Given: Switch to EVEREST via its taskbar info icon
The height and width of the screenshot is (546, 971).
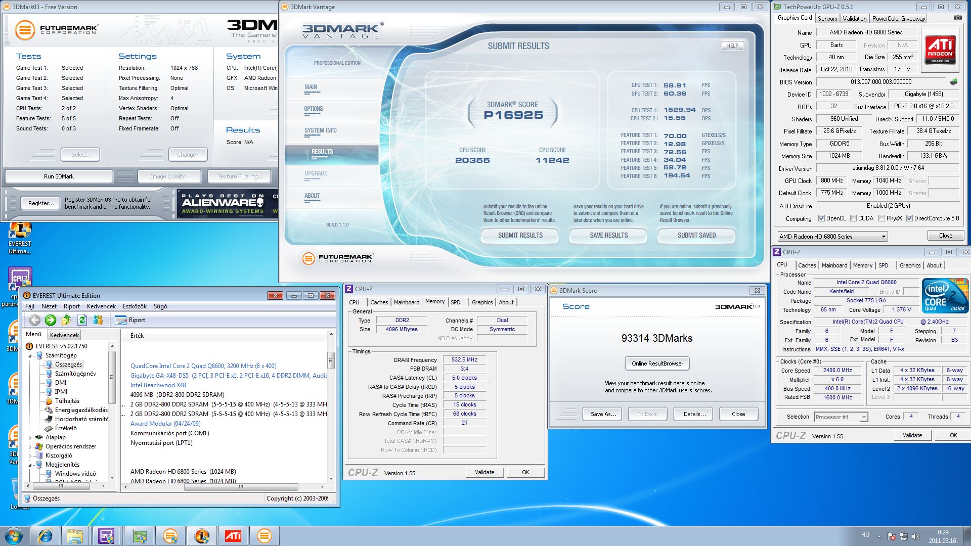Looking at the screenshot, I should coord(202,536).
